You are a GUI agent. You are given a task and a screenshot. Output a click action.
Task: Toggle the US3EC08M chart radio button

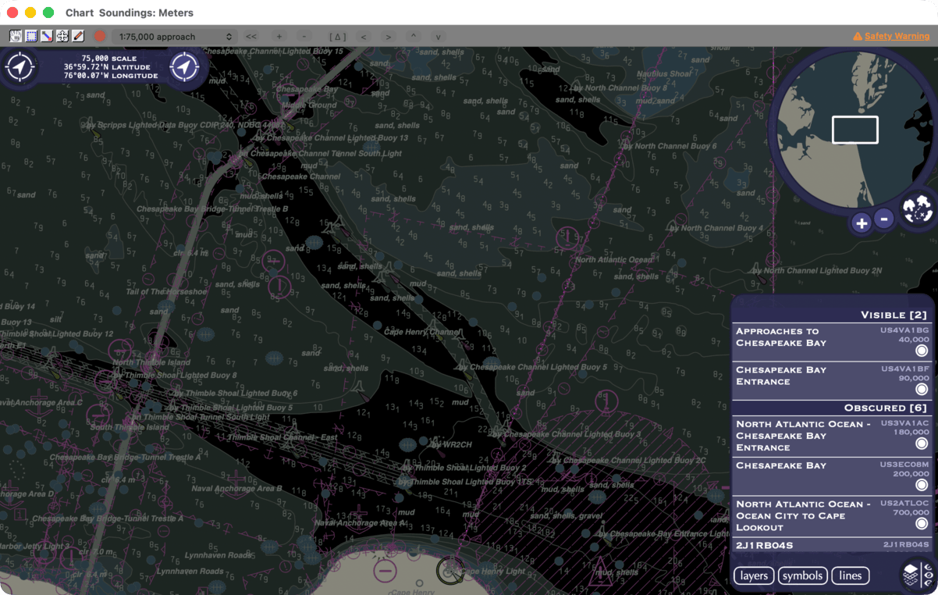click(x=922, y=485)
